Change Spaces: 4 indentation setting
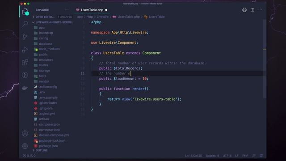 coord(212,156)
